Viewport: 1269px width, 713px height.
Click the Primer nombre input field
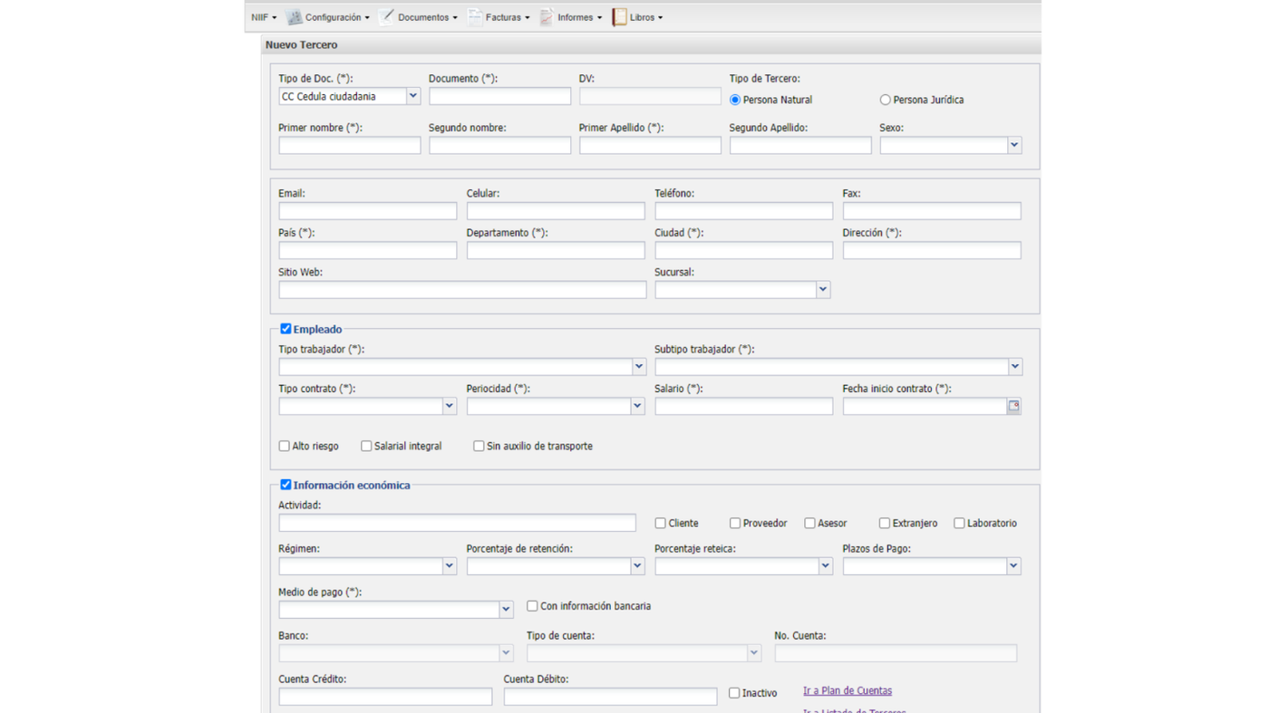(x=349, y=145)
